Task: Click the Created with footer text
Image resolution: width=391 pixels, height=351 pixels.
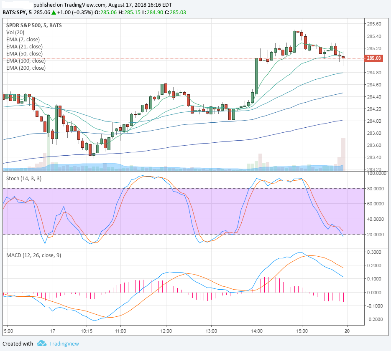Action: click(x=18, y=344)
